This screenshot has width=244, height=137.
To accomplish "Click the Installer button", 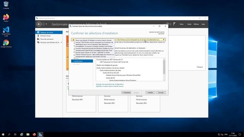I will click(x=150, y=92).
